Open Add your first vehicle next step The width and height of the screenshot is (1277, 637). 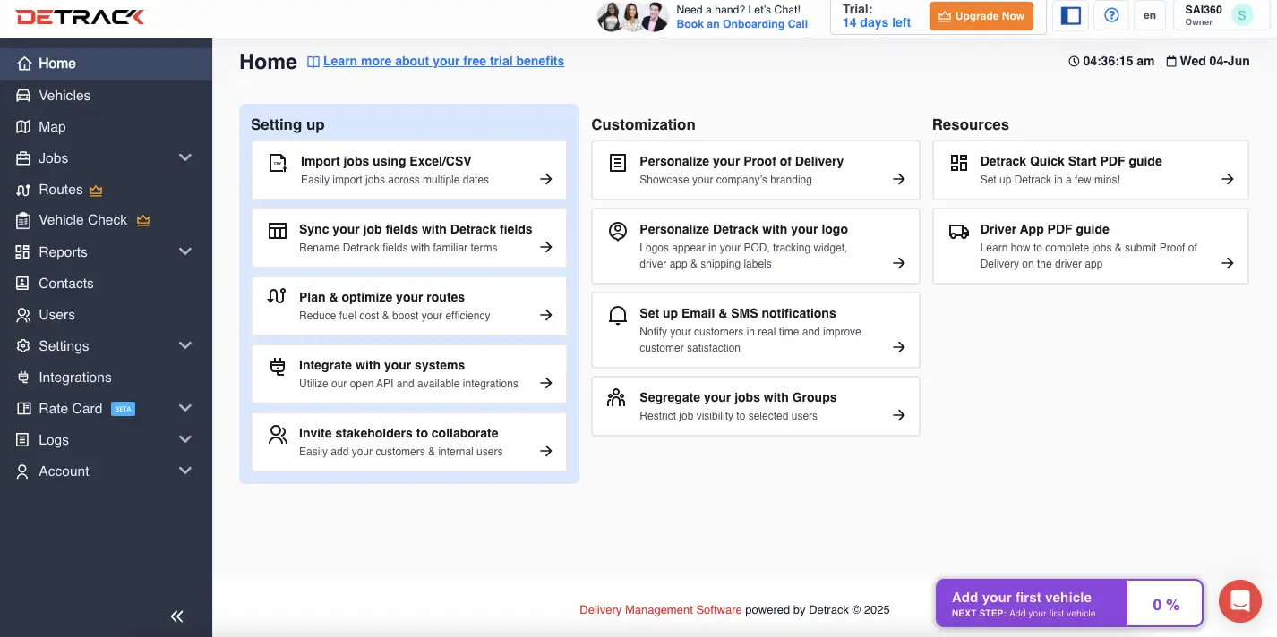1031,604
